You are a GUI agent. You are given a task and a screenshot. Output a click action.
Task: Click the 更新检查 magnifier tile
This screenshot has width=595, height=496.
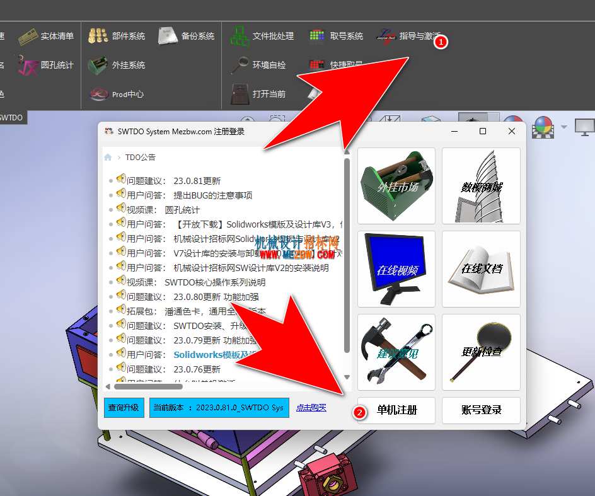tap(481, 352)
